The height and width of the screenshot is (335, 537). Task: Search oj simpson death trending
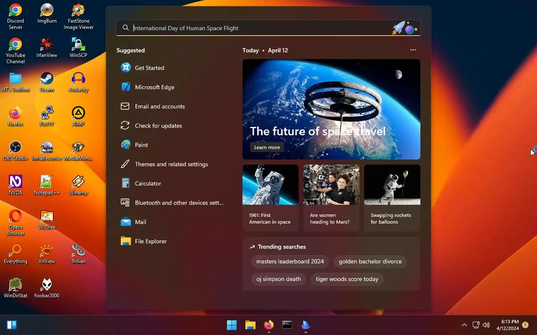coord(279,279)
